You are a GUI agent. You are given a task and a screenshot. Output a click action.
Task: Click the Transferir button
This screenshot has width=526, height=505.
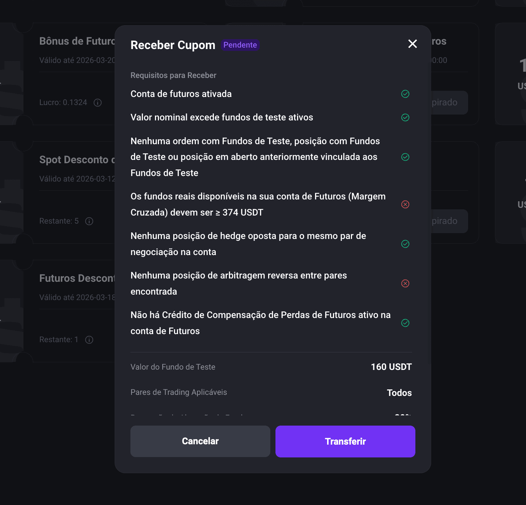[x=345, y=441]
